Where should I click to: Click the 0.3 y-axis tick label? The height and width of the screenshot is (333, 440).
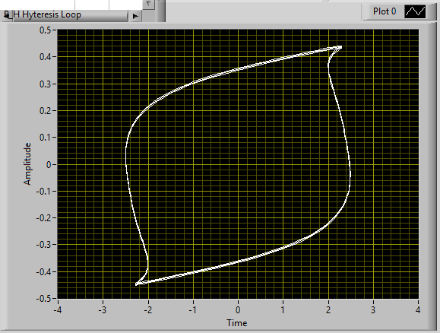point(45,84)
